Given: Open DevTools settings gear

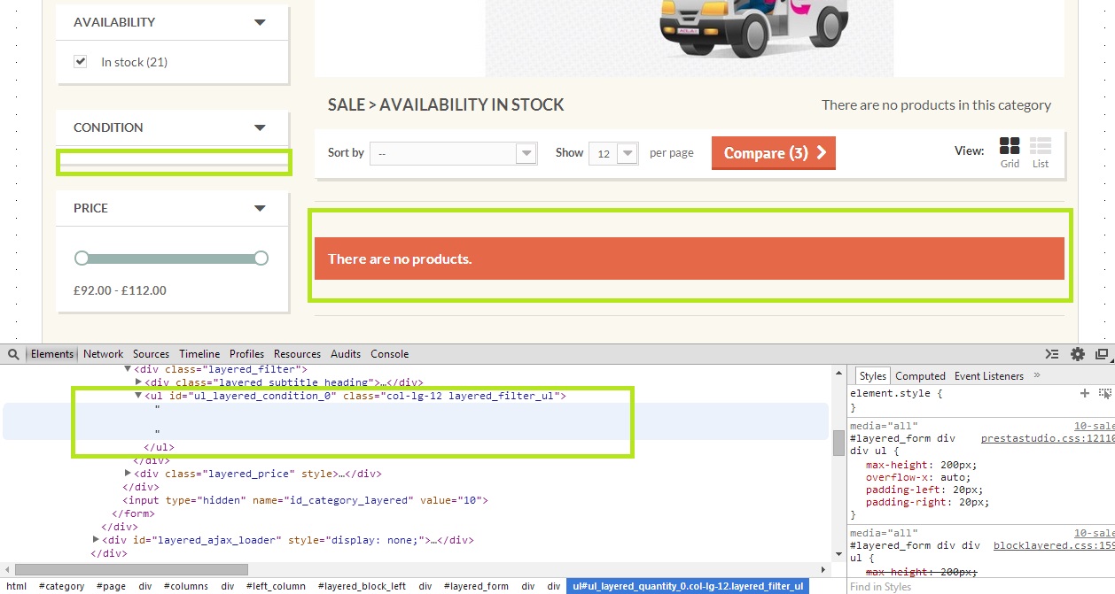Looking at the screenshot, I should [1078, 354].
